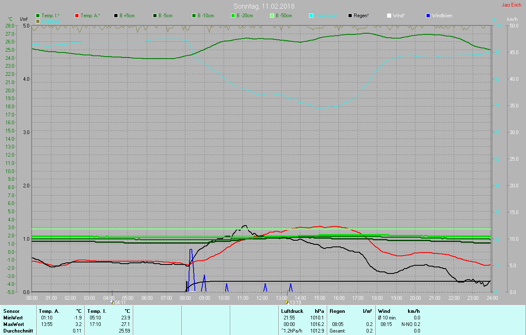The height and width of the screenshot is (335, 526).
Task: Open the Jarz Erich link at top right
Action: tap(511, 5)
